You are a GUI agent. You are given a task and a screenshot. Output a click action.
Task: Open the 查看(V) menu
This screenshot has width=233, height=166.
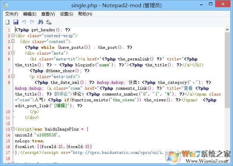(48, 14)
